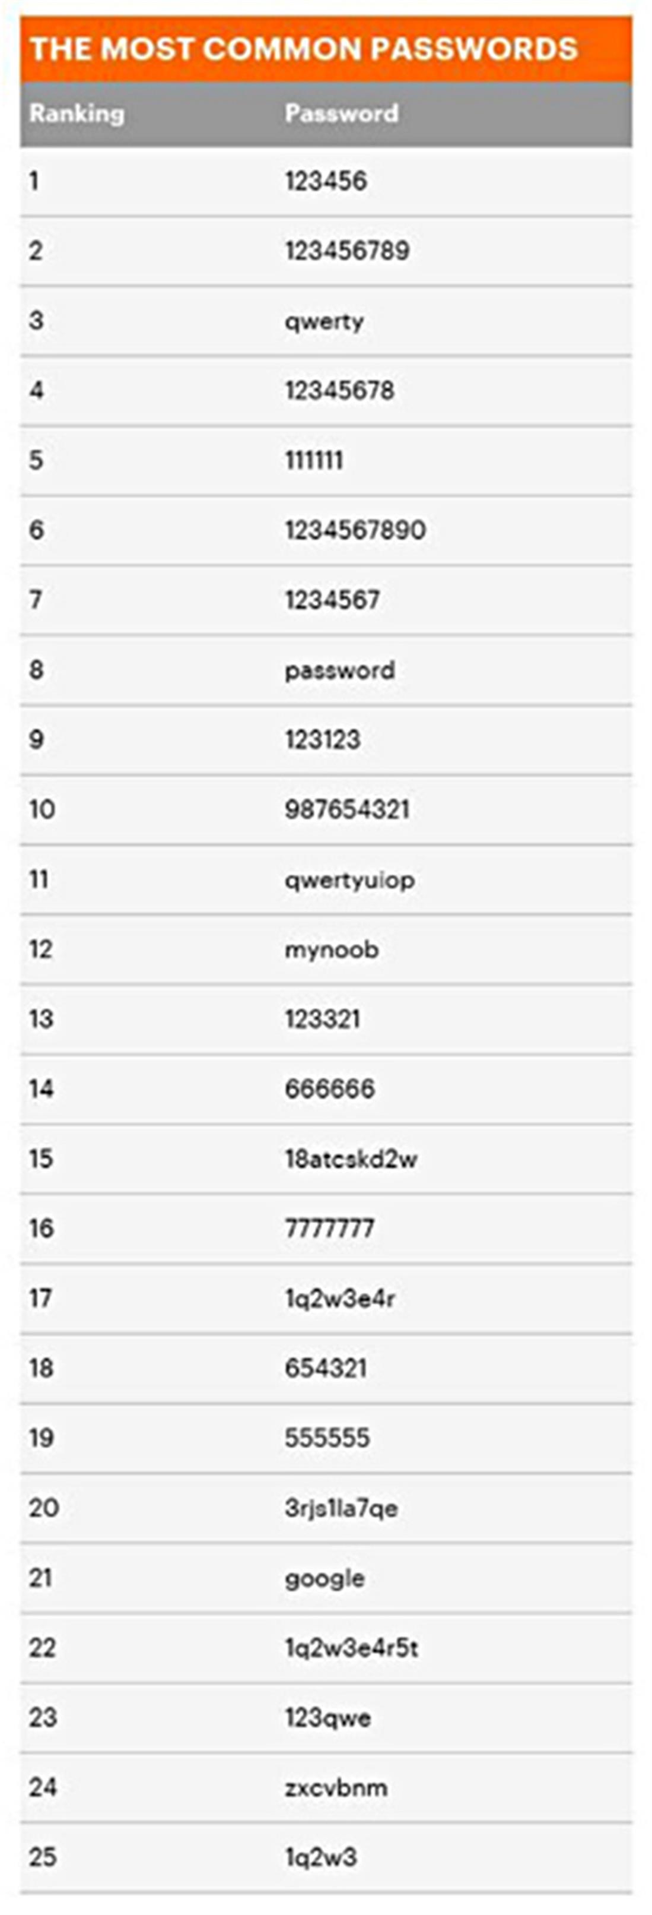Click the Password column header
This screenshot has width=652, height=1915.
(342, 114)
